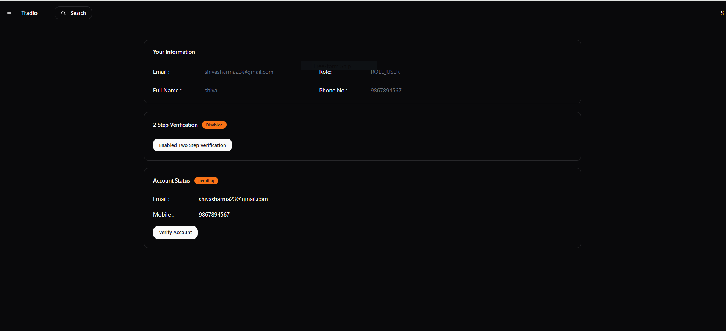726x331 pixels.
Task: Click the orange Disabled badge
Action: click(214, 125)
